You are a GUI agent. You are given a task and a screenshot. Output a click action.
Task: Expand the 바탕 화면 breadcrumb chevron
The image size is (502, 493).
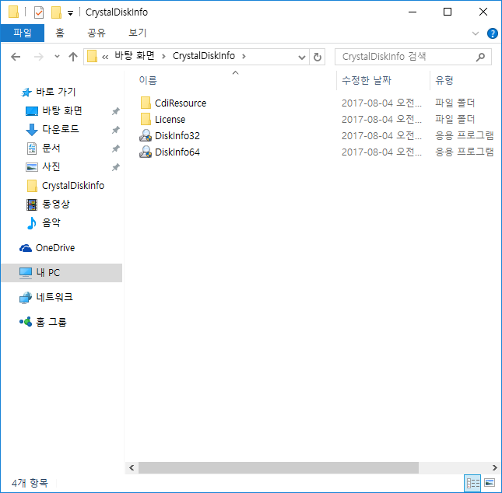[x=163, y=57]
